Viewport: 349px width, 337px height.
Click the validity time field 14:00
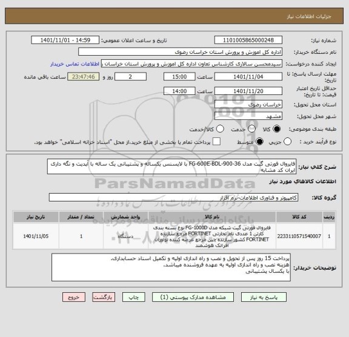click(x=179, y=91)
